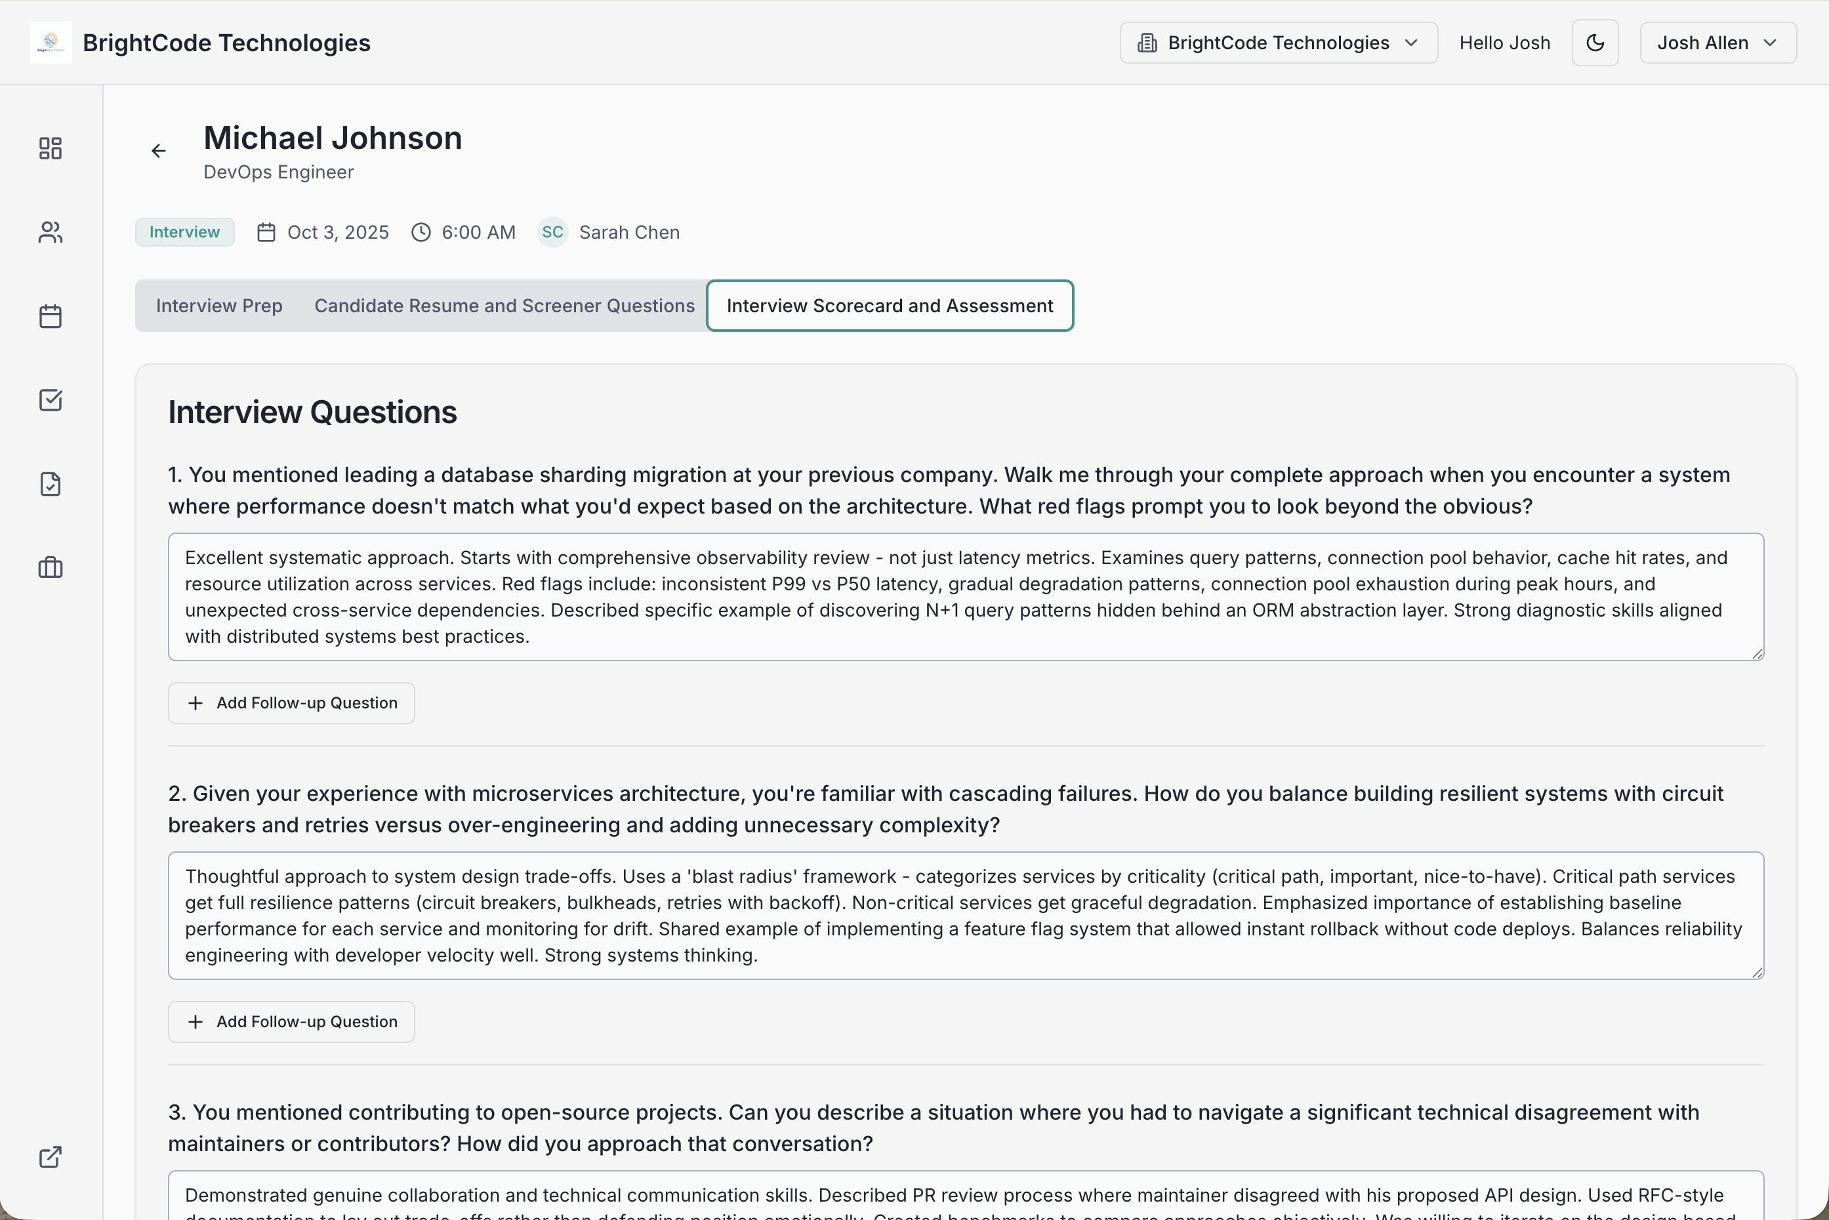1829x1220 pixels.
Task: Open the calendar icon in the sidebar
Action: tap(50, 316)
